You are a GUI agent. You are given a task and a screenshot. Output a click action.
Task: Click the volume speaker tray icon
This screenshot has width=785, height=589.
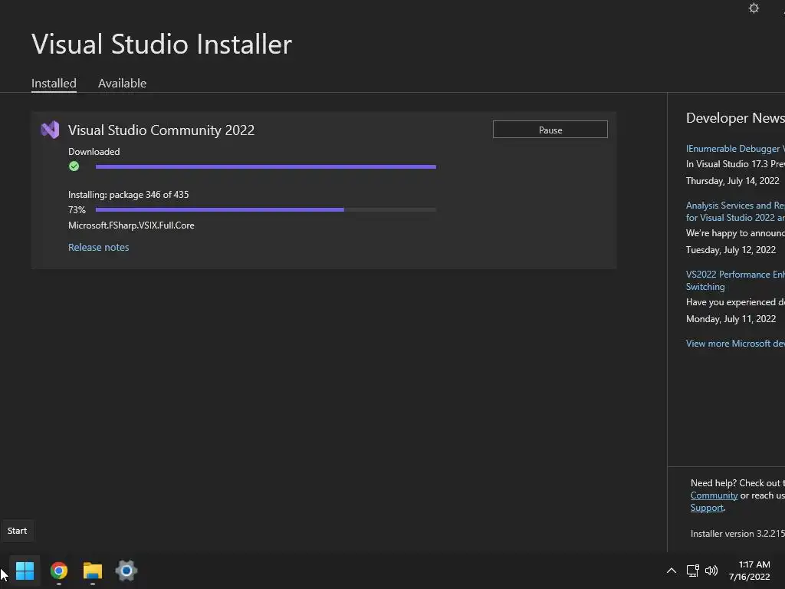click(711, 571)
